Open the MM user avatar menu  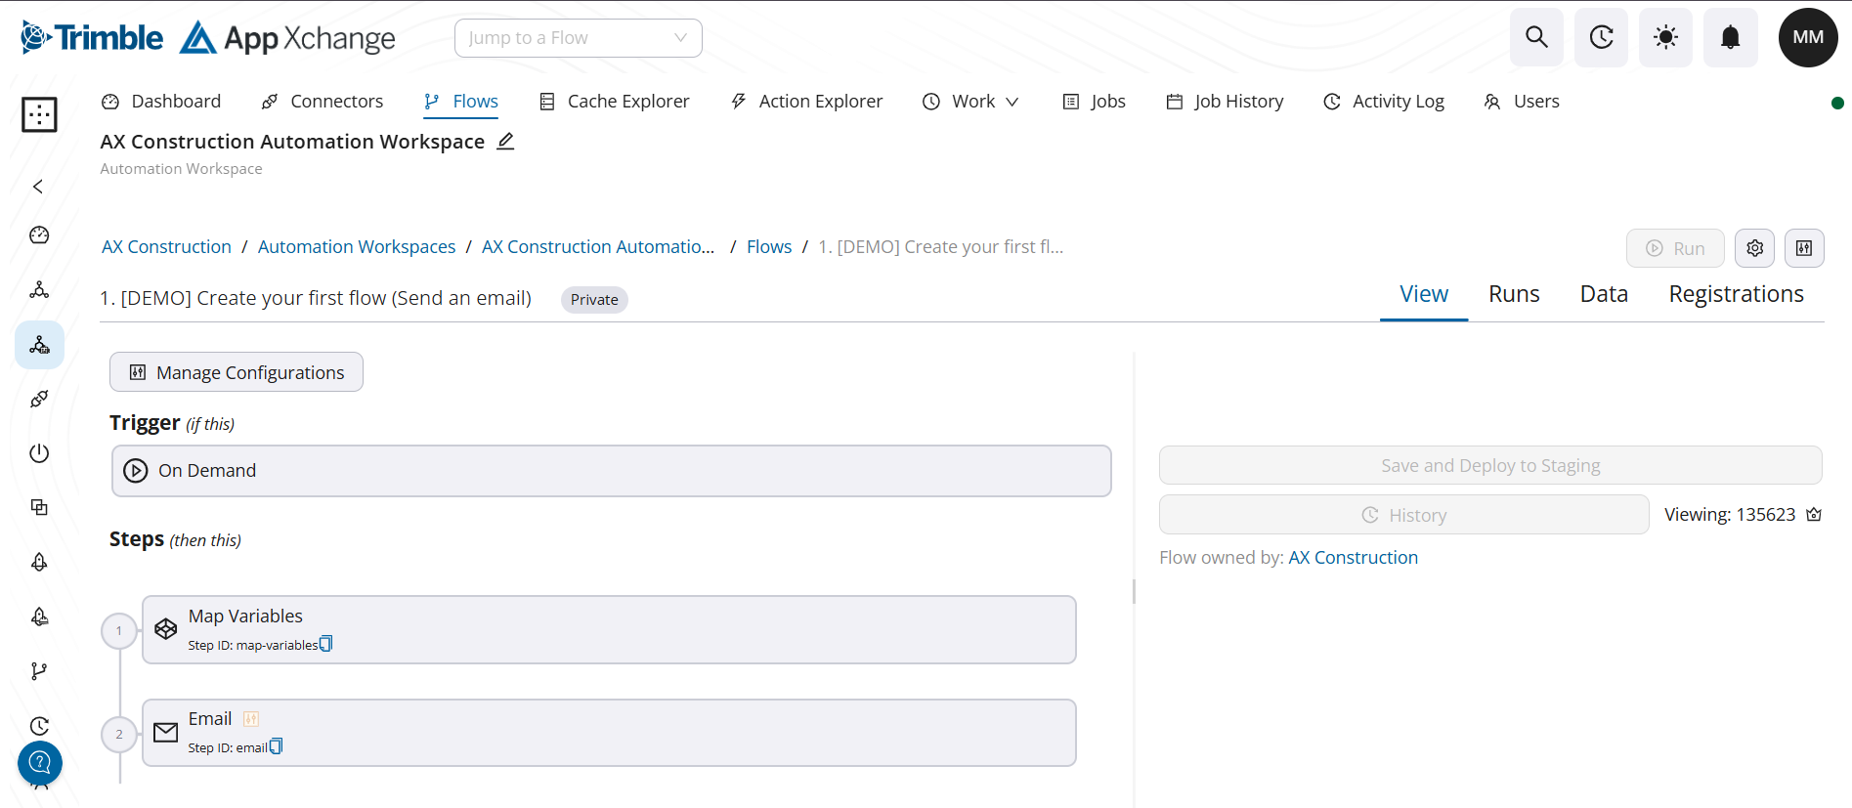(1808, 37)
